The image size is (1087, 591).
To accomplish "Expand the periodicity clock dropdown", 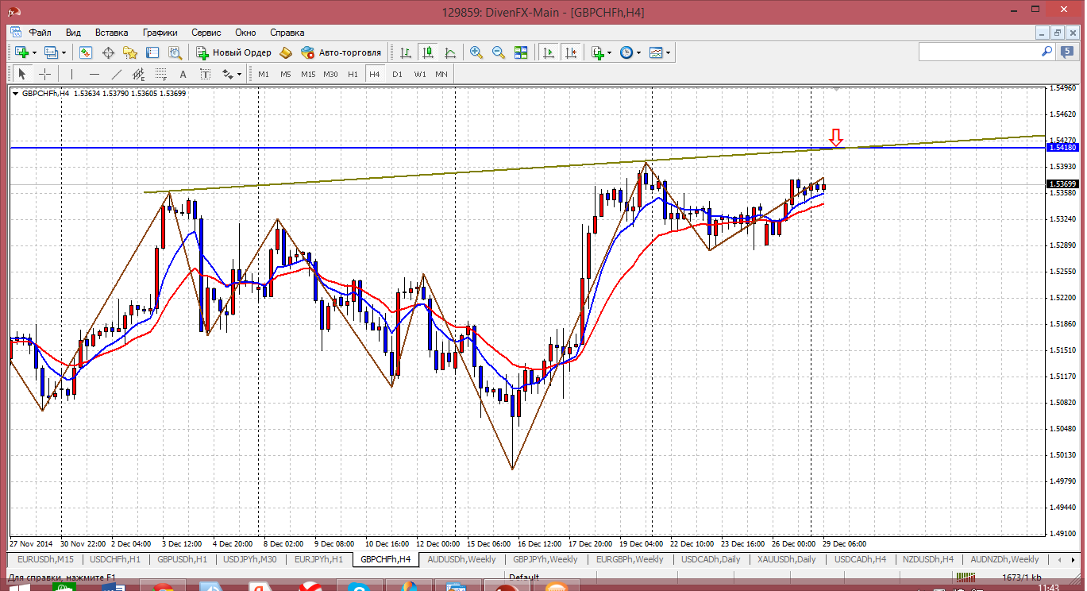I will [639, 52].
